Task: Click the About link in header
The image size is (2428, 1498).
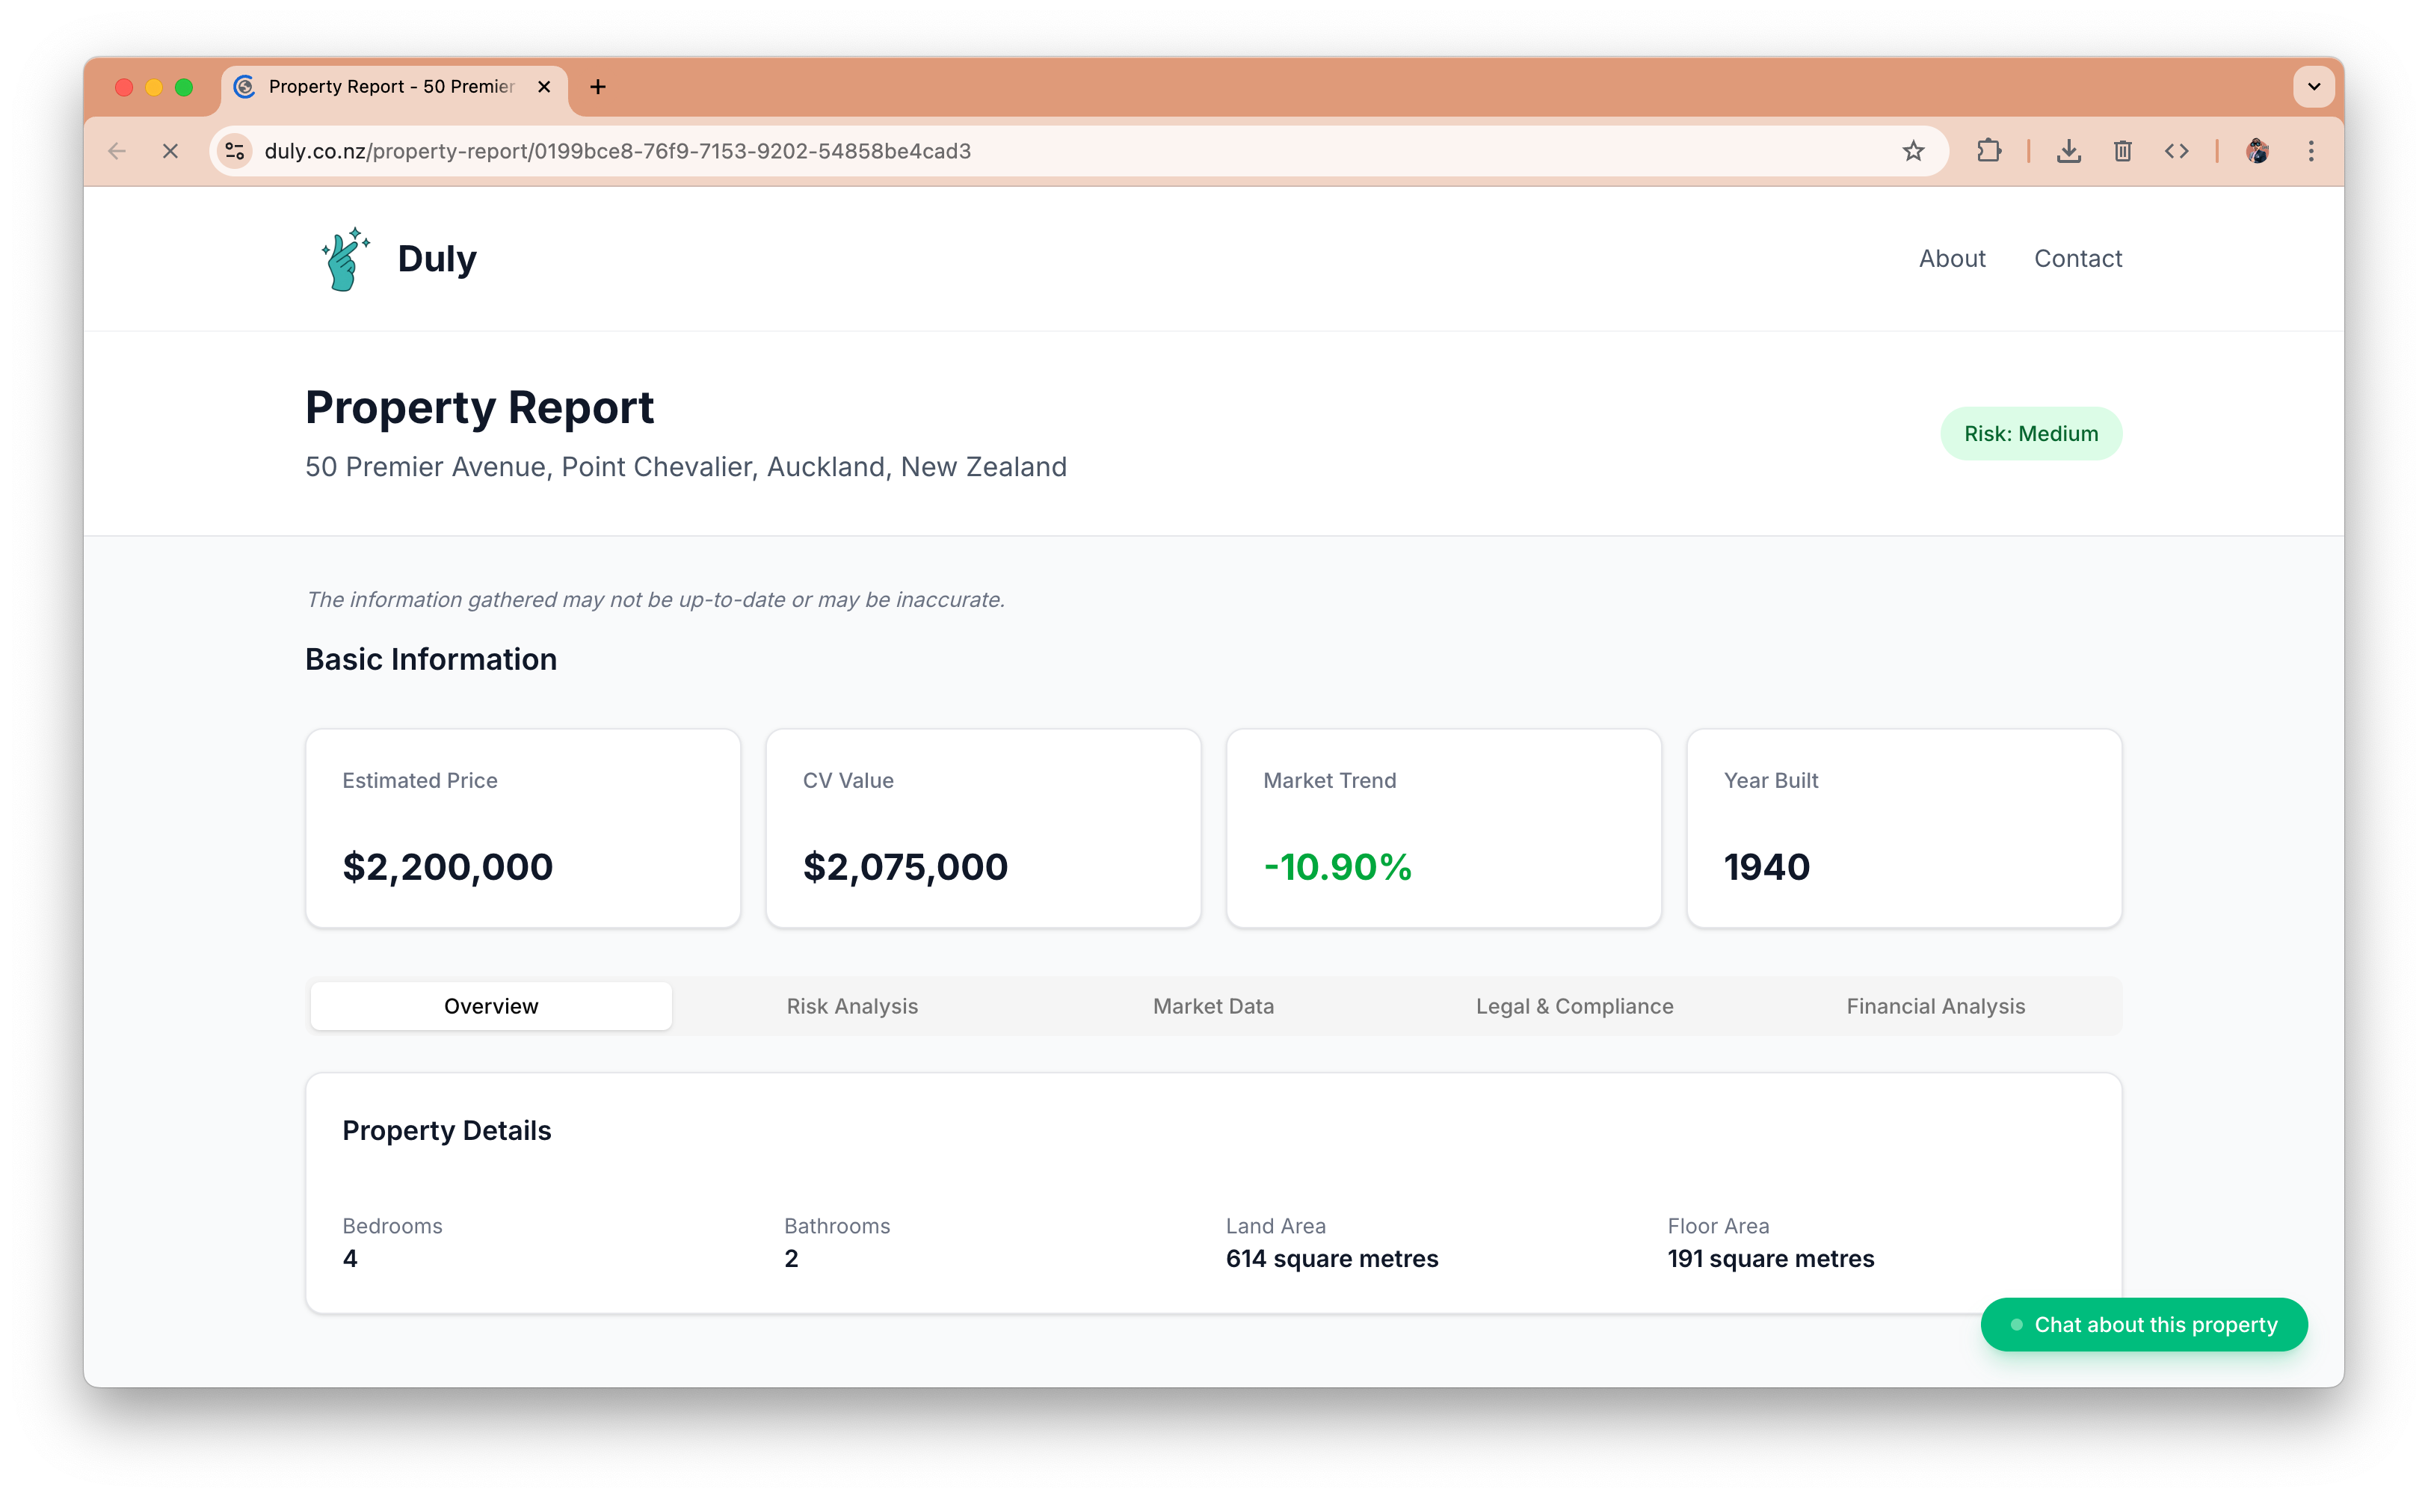Action: tap(1952, 259)
